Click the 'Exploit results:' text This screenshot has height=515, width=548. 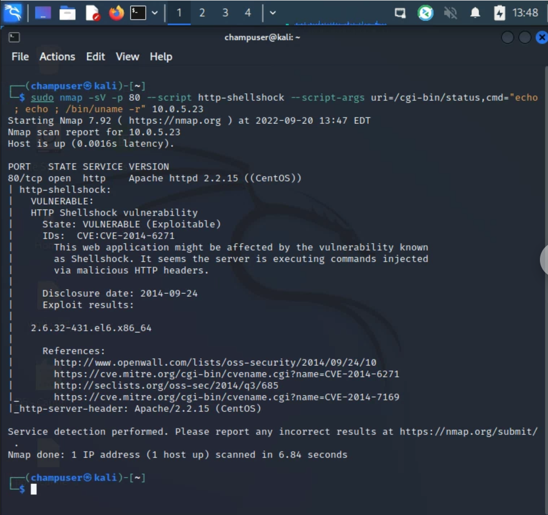pos(88,305)
